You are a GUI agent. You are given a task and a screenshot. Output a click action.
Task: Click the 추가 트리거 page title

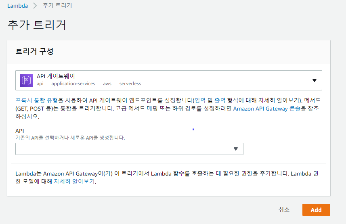click(37, 25)
